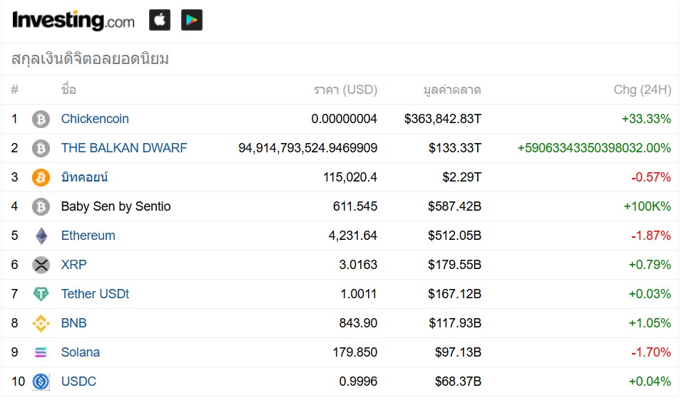This screenshot has height=400, width=684.
Task: Open the Ethereum link
Action: coord(88,236)
